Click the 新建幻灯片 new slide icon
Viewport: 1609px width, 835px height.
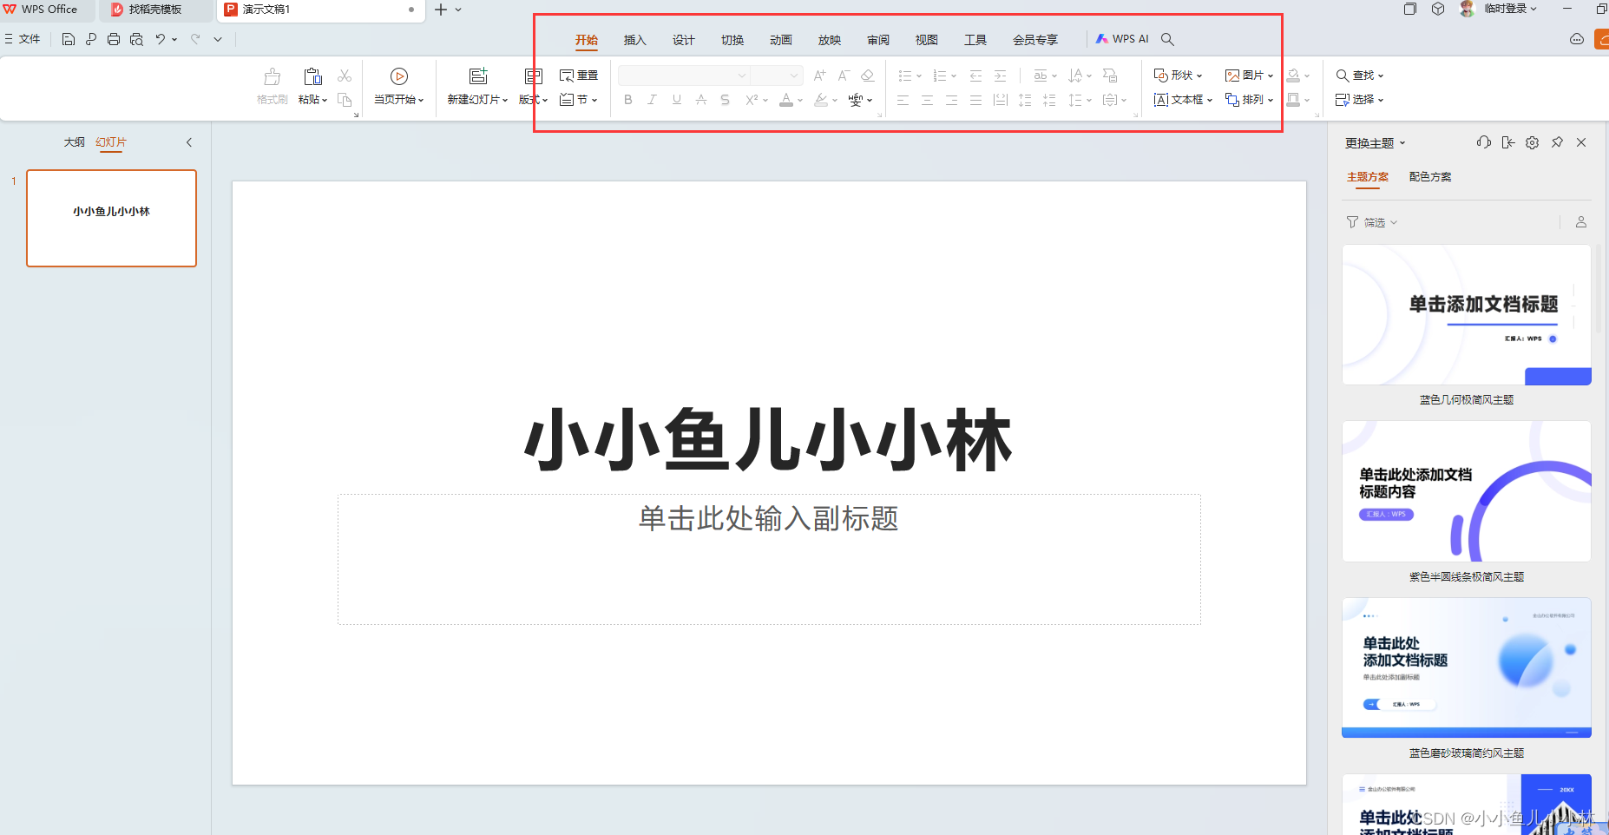tap(478, 76)
